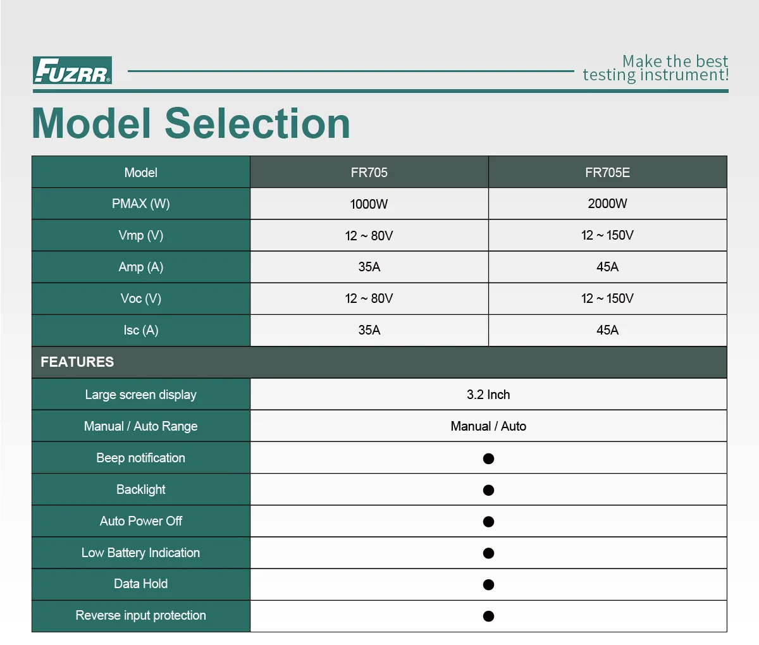Image resolution: width=759 pixels, height=645 pixels.
Task: Click the Model header cell
Action: (x=141, y=172)
